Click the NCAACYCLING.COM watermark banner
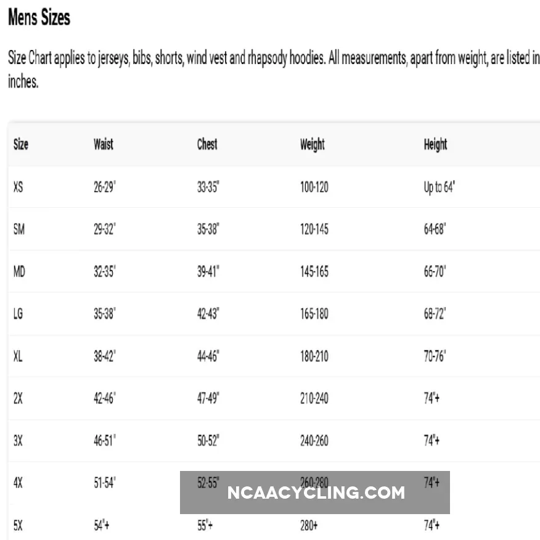The image size is (540, 540). tap(315, 493)
